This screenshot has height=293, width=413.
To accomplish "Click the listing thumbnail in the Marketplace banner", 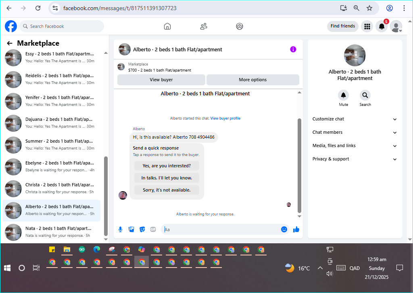I will coord(121,67).
